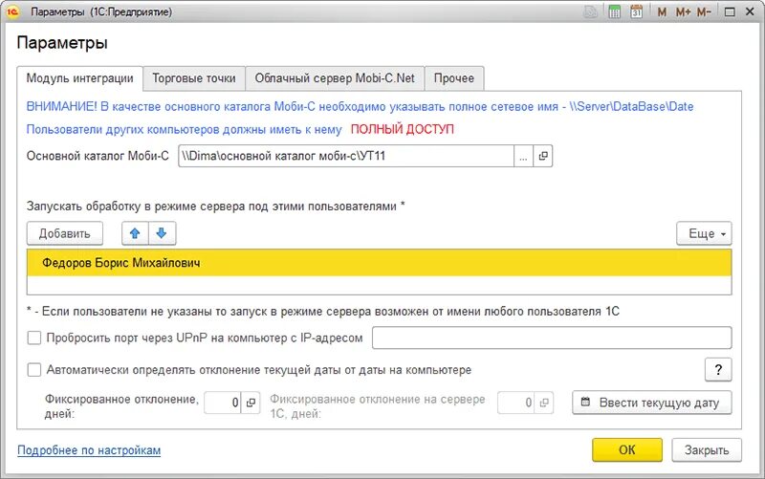Image resolution: width=765 pixels, height=479 pixels.
Task: Browse for Моби-С catalog with ellipsis button
Action: (x=523, y=156)
